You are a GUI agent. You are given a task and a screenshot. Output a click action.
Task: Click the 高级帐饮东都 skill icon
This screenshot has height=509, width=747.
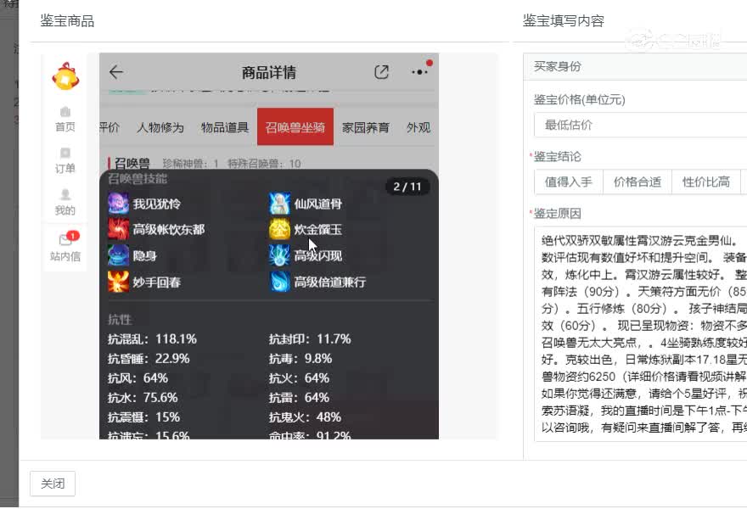pos(118,230)
